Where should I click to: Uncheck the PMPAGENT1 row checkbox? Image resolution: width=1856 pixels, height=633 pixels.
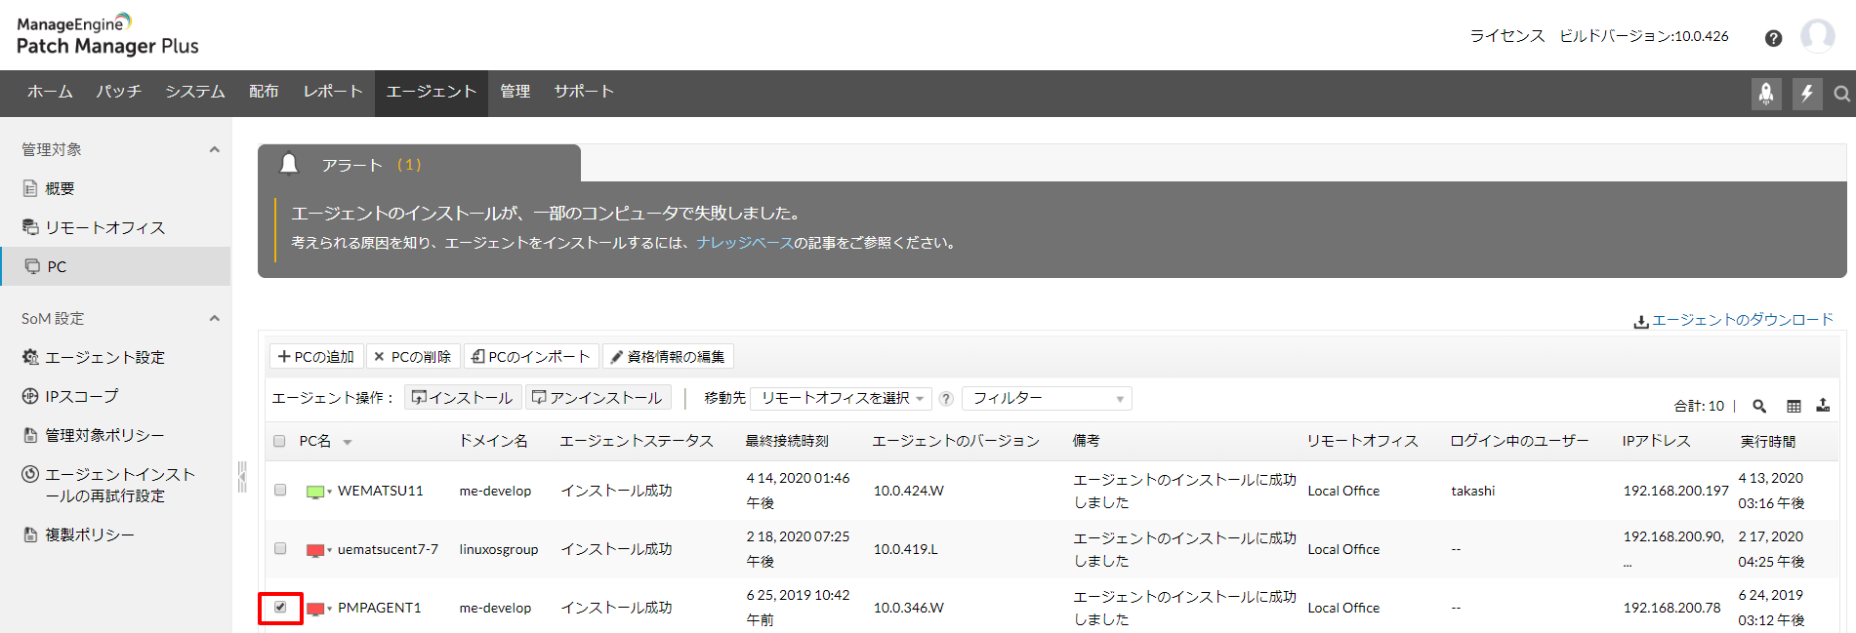pyautogui.click(x=280, y=607)
